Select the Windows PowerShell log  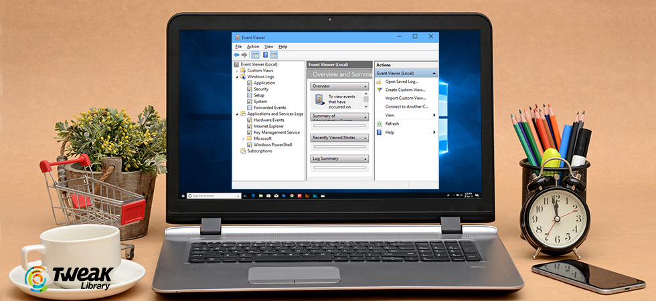(x=273, y=144)
